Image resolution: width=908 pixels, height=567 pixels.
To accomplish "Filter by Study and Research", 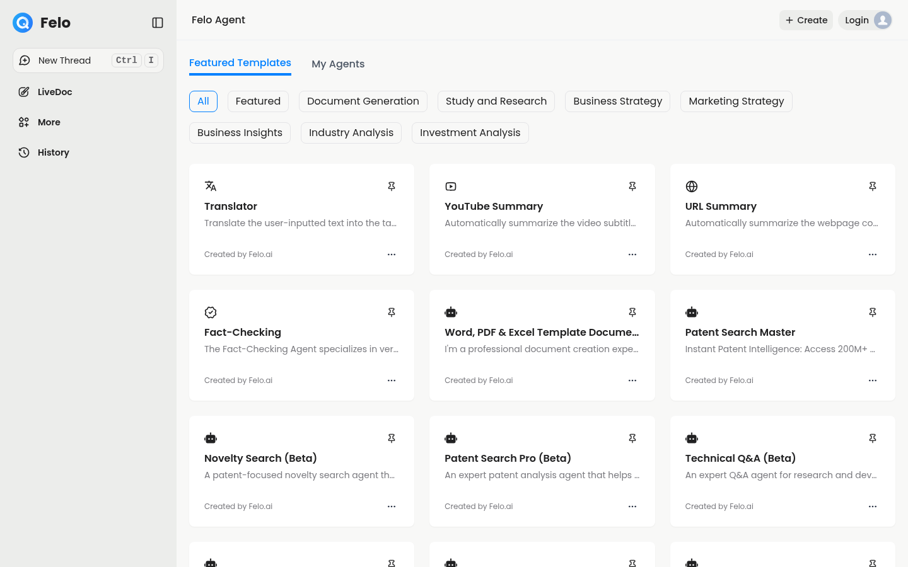I will (x=496, y=101).
